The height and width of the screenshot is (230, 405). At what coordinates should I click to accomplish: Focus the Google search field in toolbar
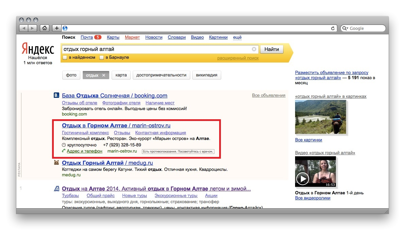pyautogui.click(x=363, y=28)
